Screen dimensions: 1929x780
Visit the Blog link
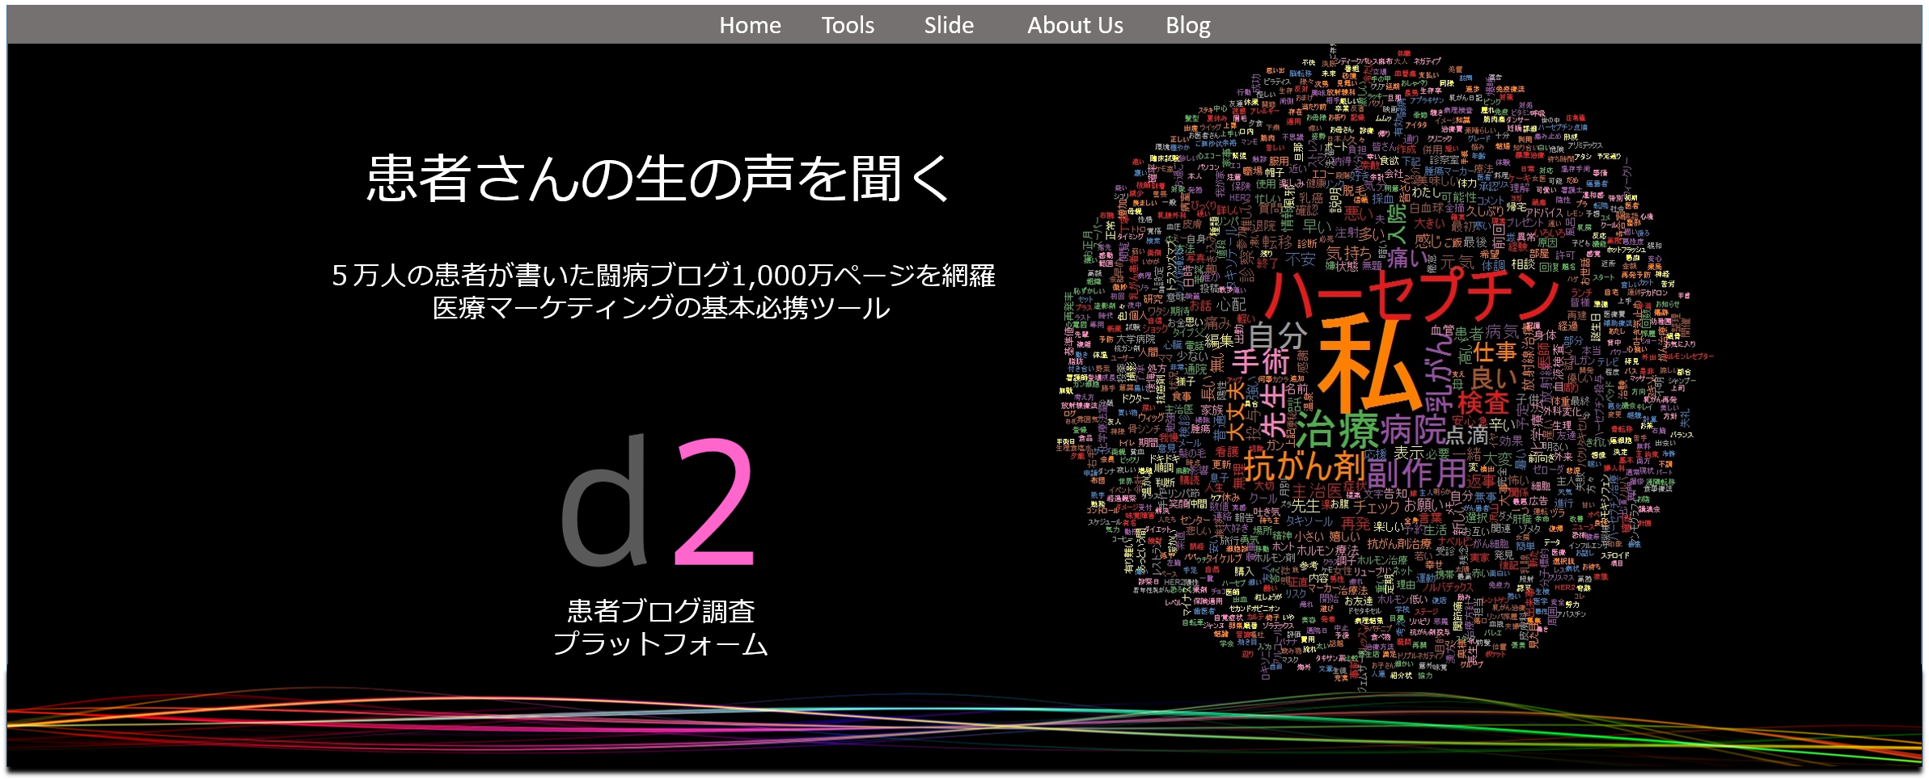click(x=1187, y=26)
